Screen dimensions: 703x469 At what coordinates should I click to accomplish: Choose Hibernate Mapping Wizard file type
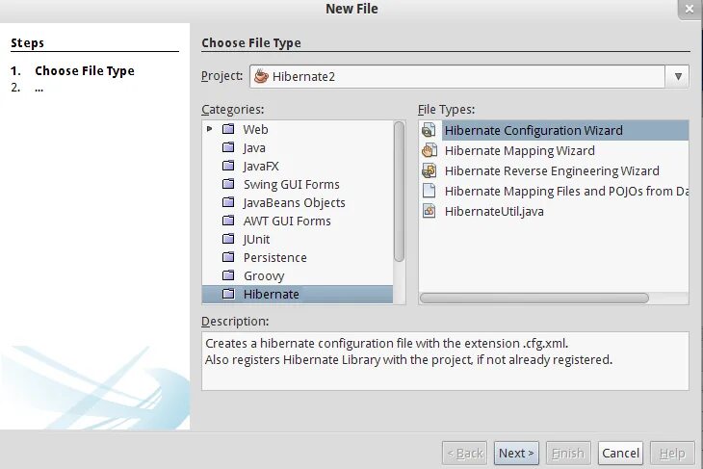(520, 150)
